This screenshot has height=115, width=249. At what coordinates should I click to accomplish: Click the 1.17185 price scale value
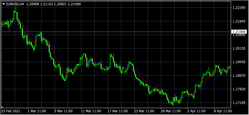(239, 103)
